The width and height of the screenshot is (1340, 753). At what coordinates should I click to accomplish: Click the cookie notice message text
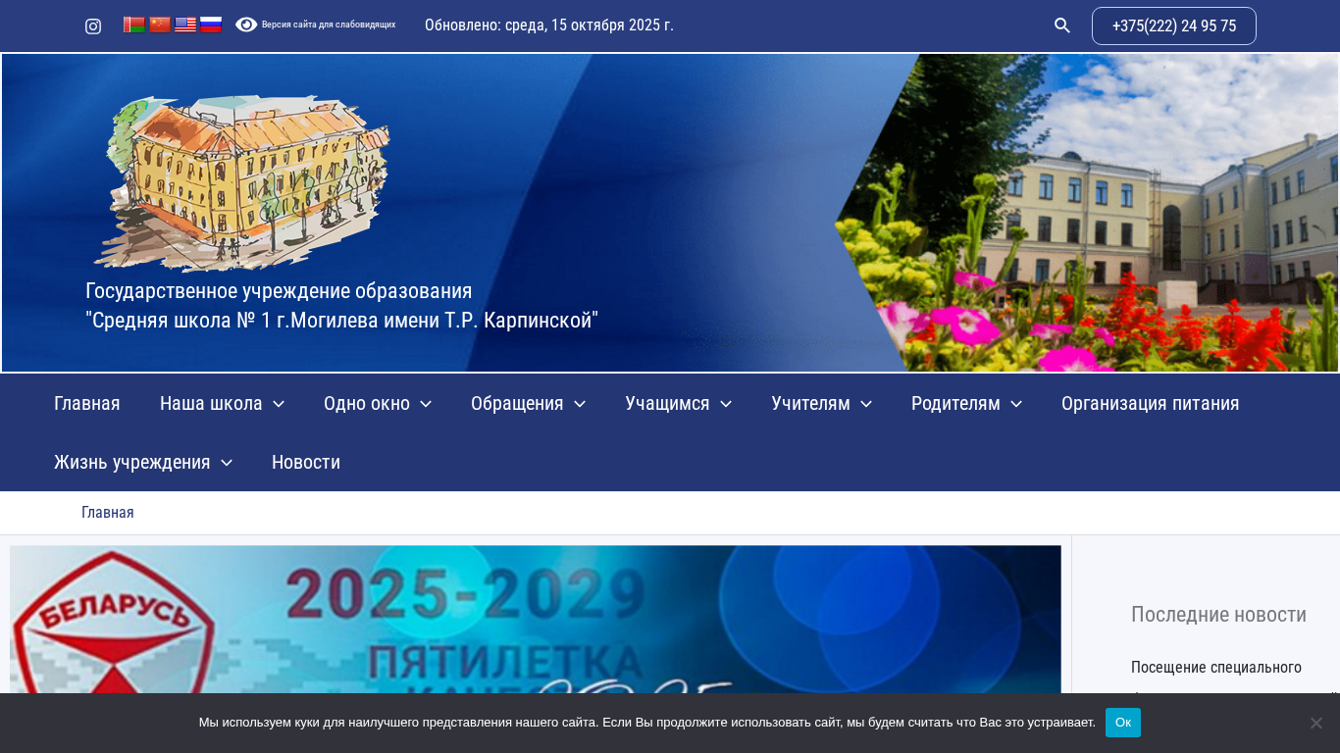coord(647,723)
